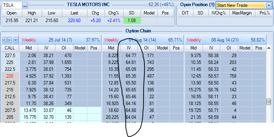274x137 pixels.
Task: Click the 58.82% expiration IV for 08 Aug
Action: click(x=258, y=40)
